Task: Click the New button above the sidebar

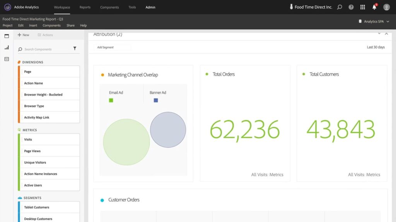Action: click(24, 35)
